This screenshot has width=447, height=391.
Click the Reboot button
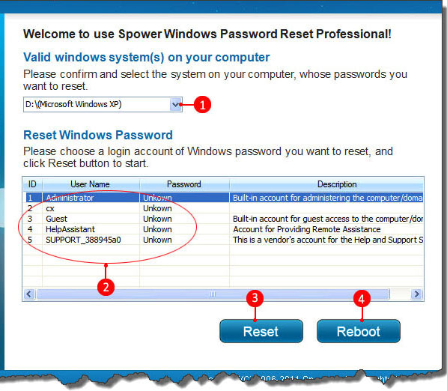359,331
